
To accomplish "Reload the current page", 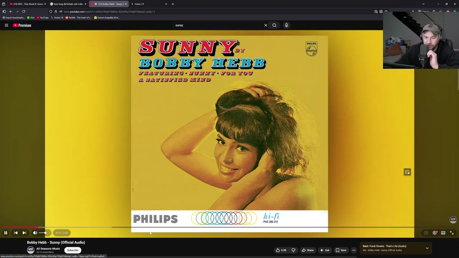I will coord(24,11).
